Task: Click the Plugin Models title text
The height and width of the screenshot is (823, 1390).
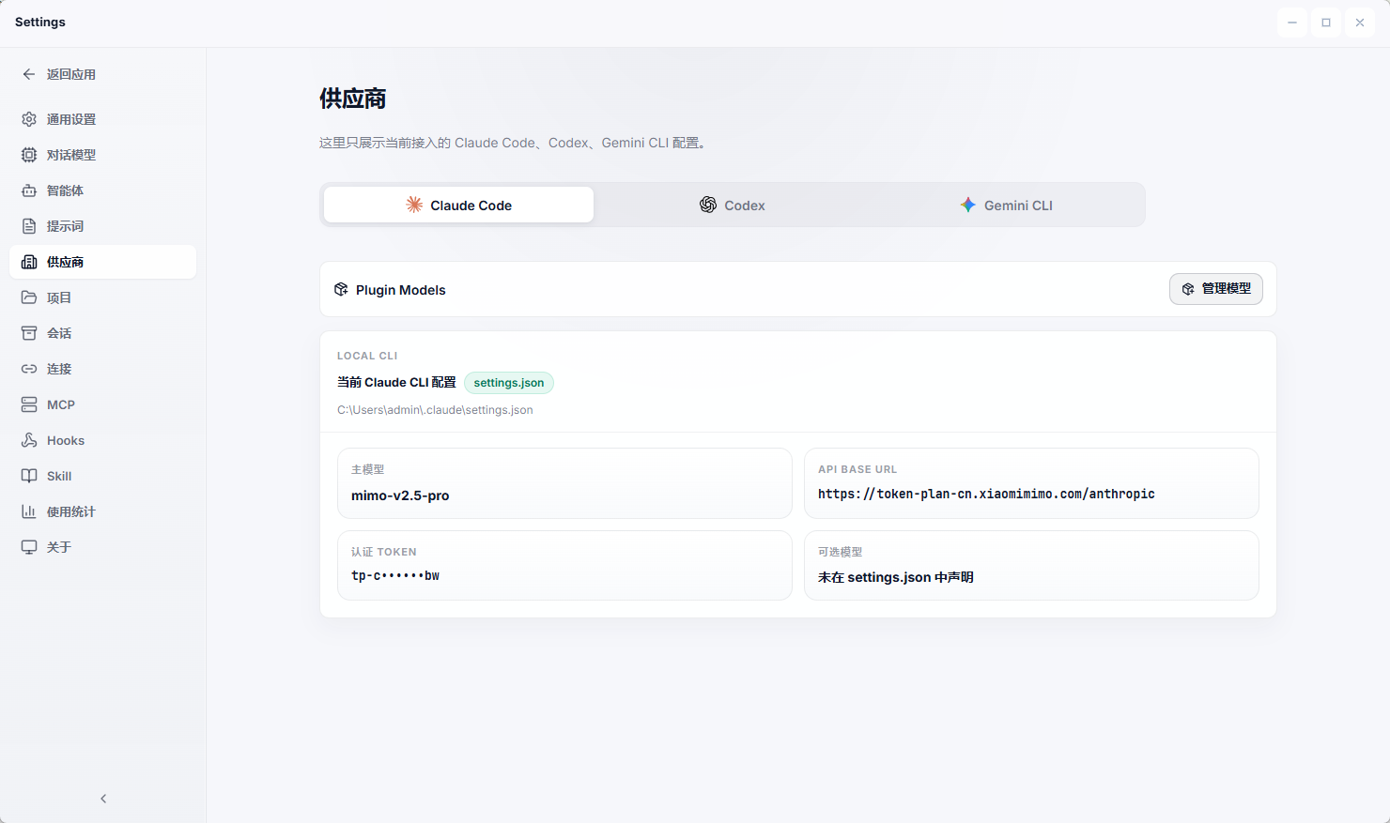Action: pos(401,290)
